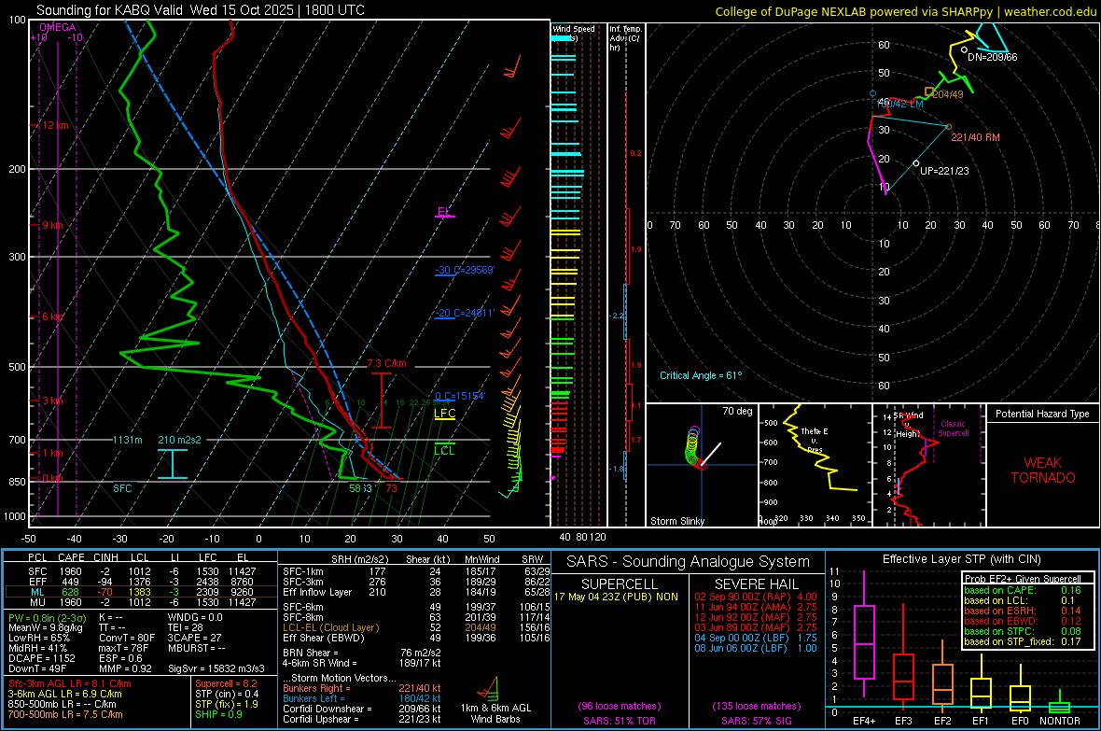Click the 6 km height marker

pyautogui.click(x=50, y=317)
